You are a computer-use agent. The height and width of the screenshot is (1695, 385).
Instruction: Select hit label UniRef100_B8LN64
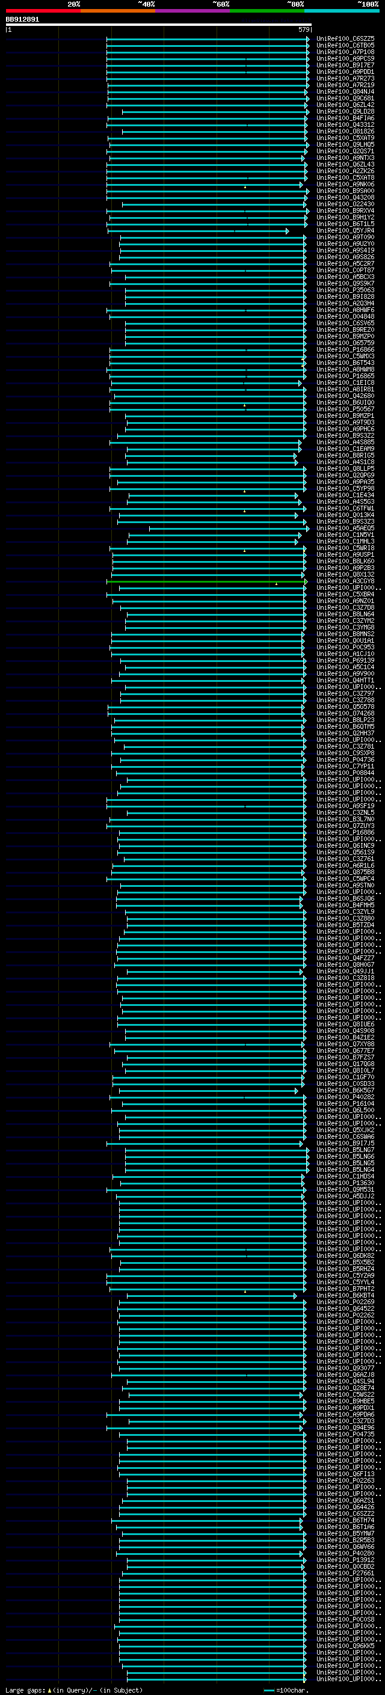coord(345,614)
